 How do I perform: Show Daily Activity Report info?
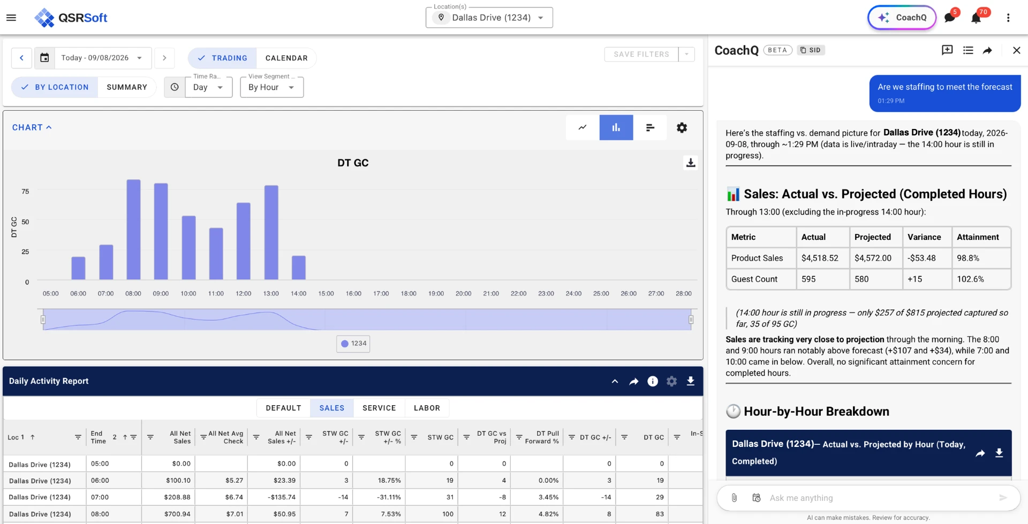[653, 381]
